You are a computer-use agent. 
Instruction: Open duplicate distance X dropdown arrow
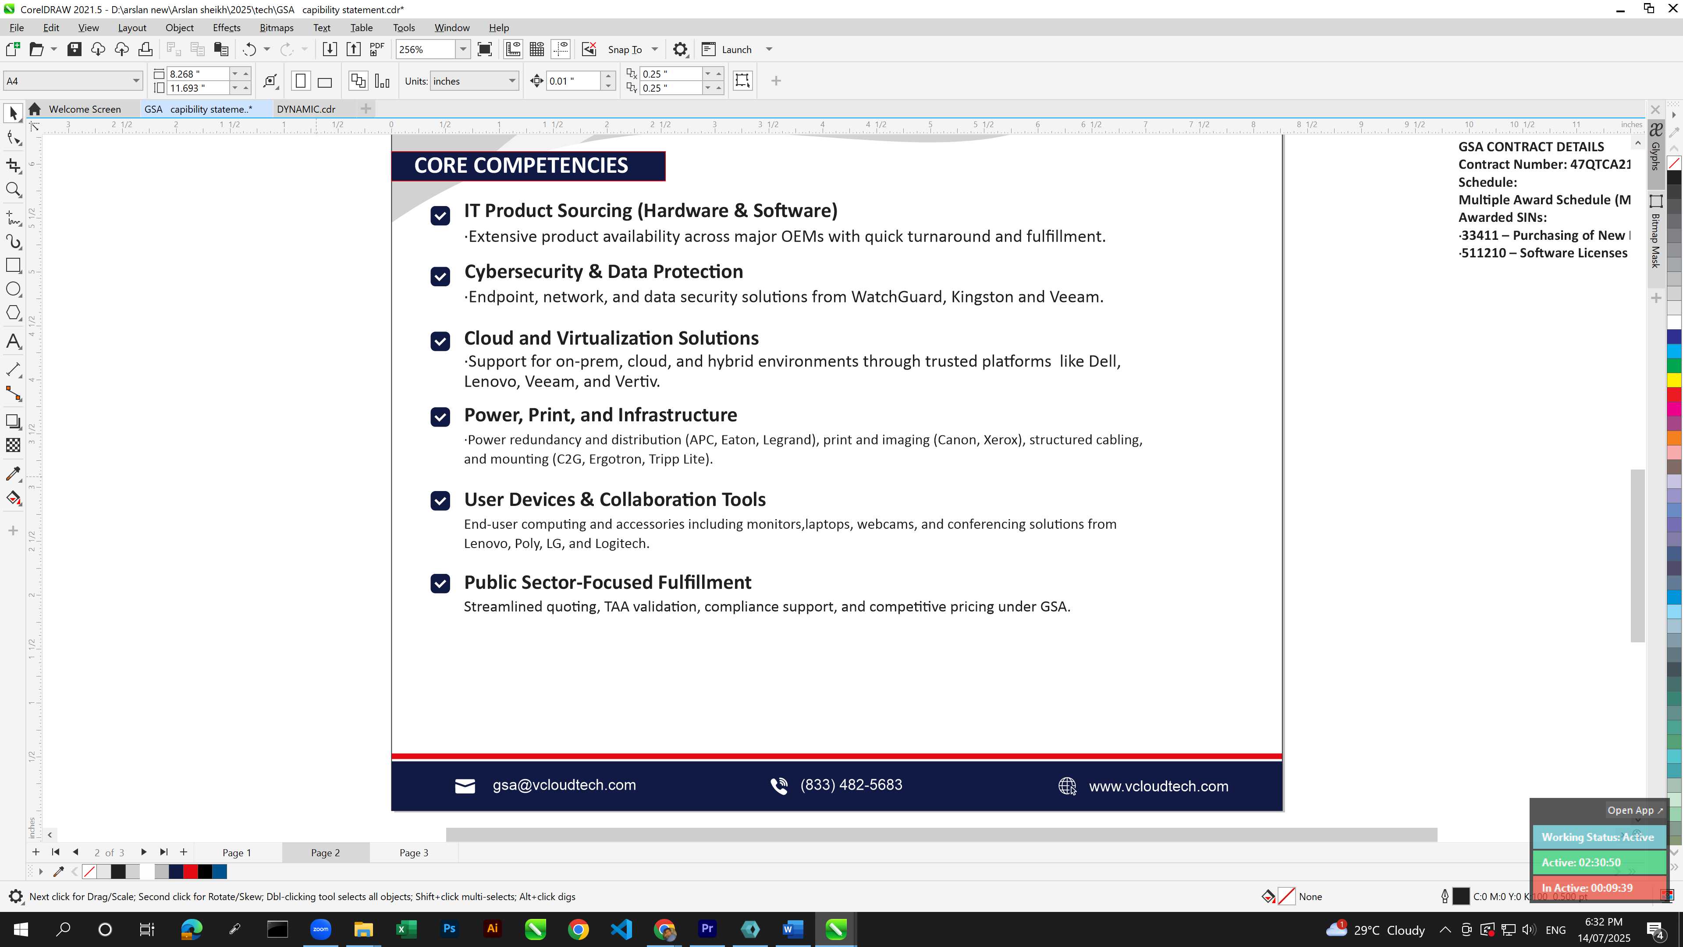click(707, 74)
